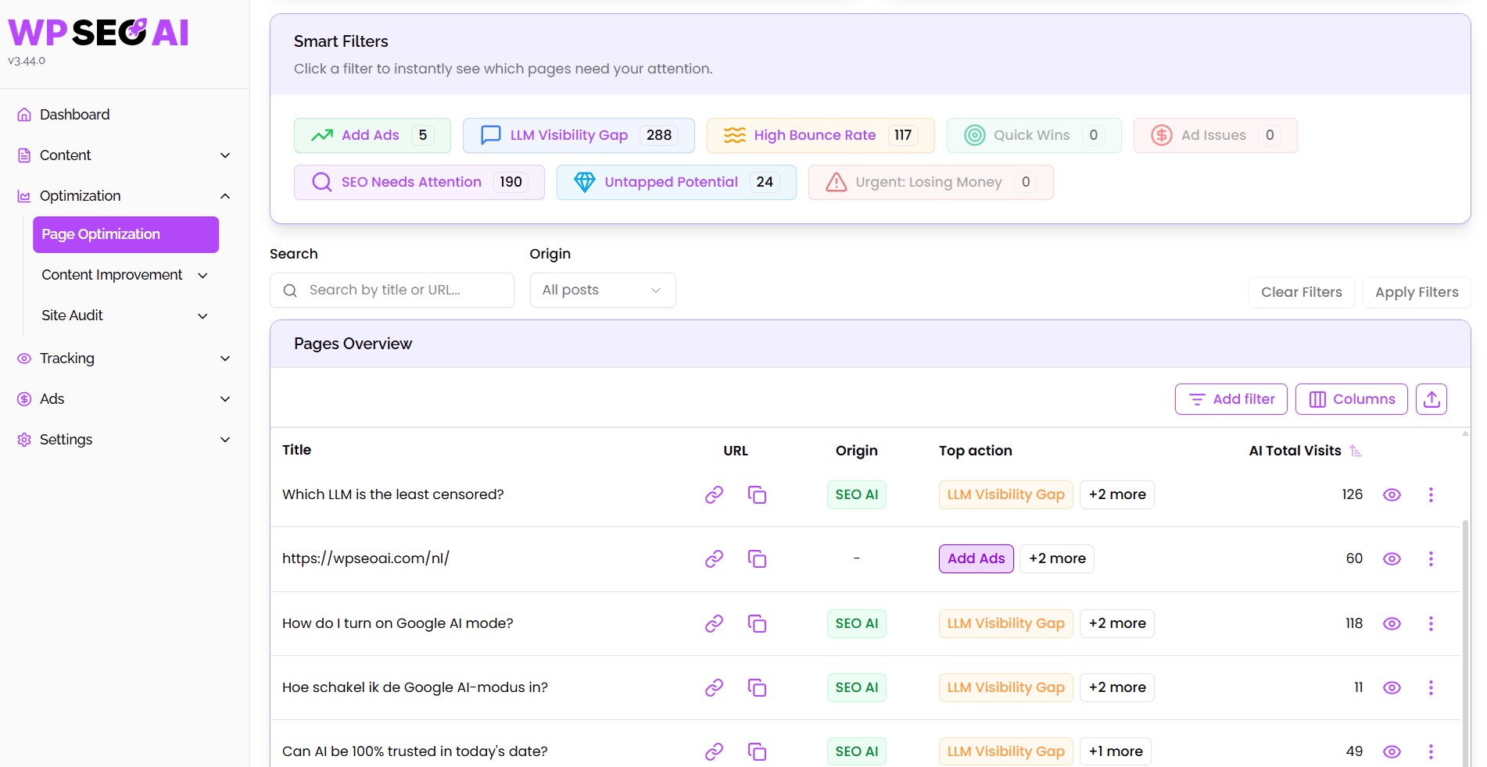The width and height of the screenshot is (1487, 767).
Task: Open three-dot menu for "Hoe schakel ik de Google AI-modus in?"
Action: tap(1431, 687)
